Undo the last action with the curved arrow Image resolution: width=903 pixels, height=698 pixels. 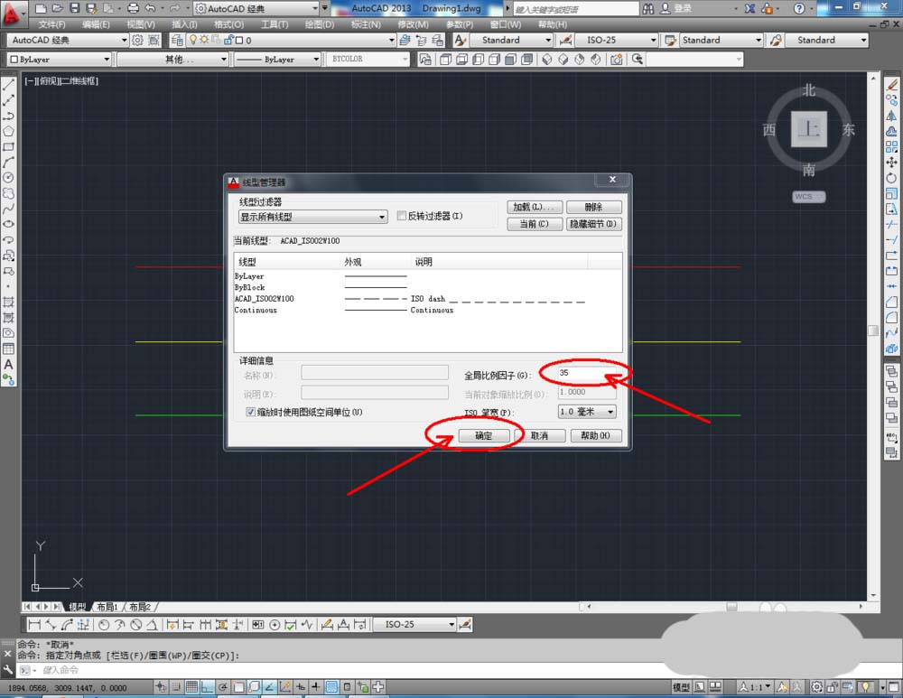coord(150,8)
